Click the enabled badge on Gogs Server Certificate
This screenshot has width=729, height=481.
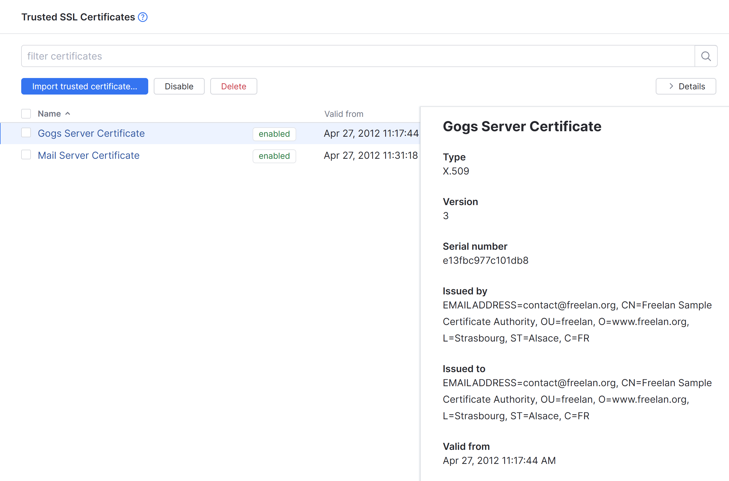tap(274, 134)
